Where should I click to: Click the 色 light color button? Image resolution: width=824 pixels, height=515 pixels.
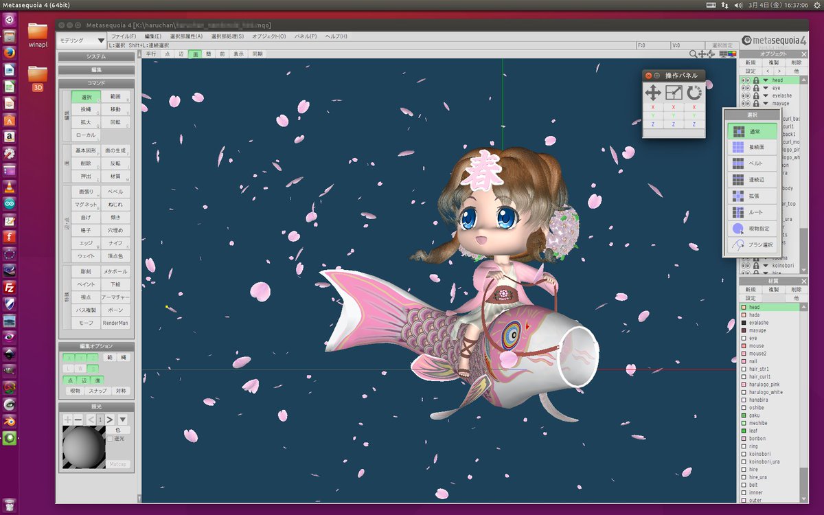click(117, 430)
